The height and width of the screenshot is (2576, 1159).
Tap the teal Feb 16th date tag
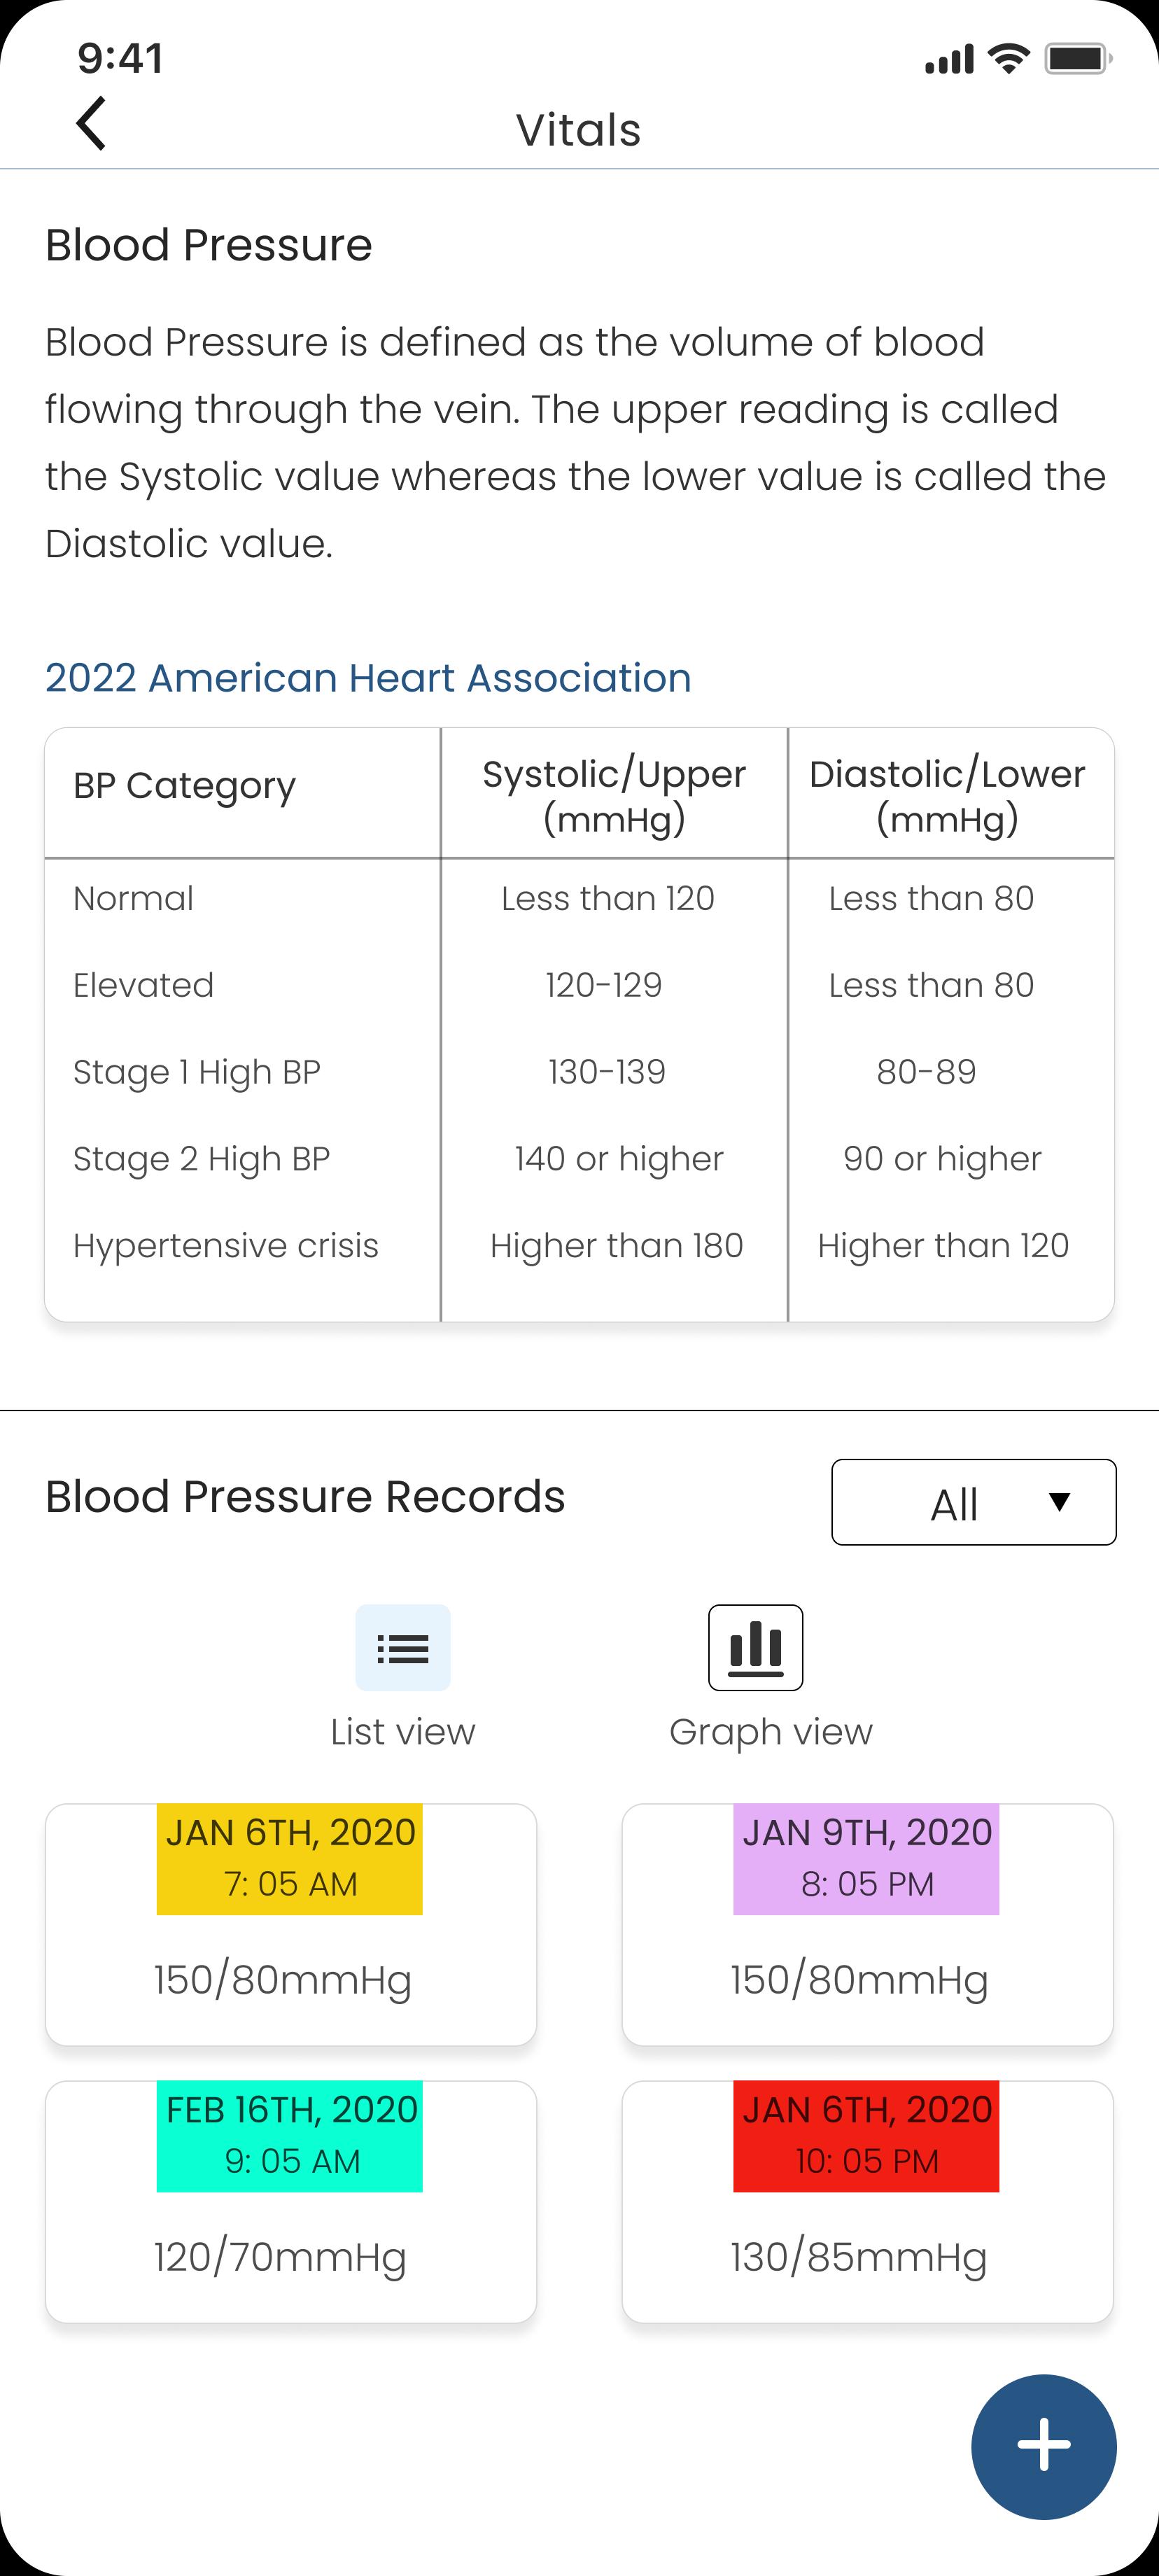pyautogui.click(x=290, y=2136)
